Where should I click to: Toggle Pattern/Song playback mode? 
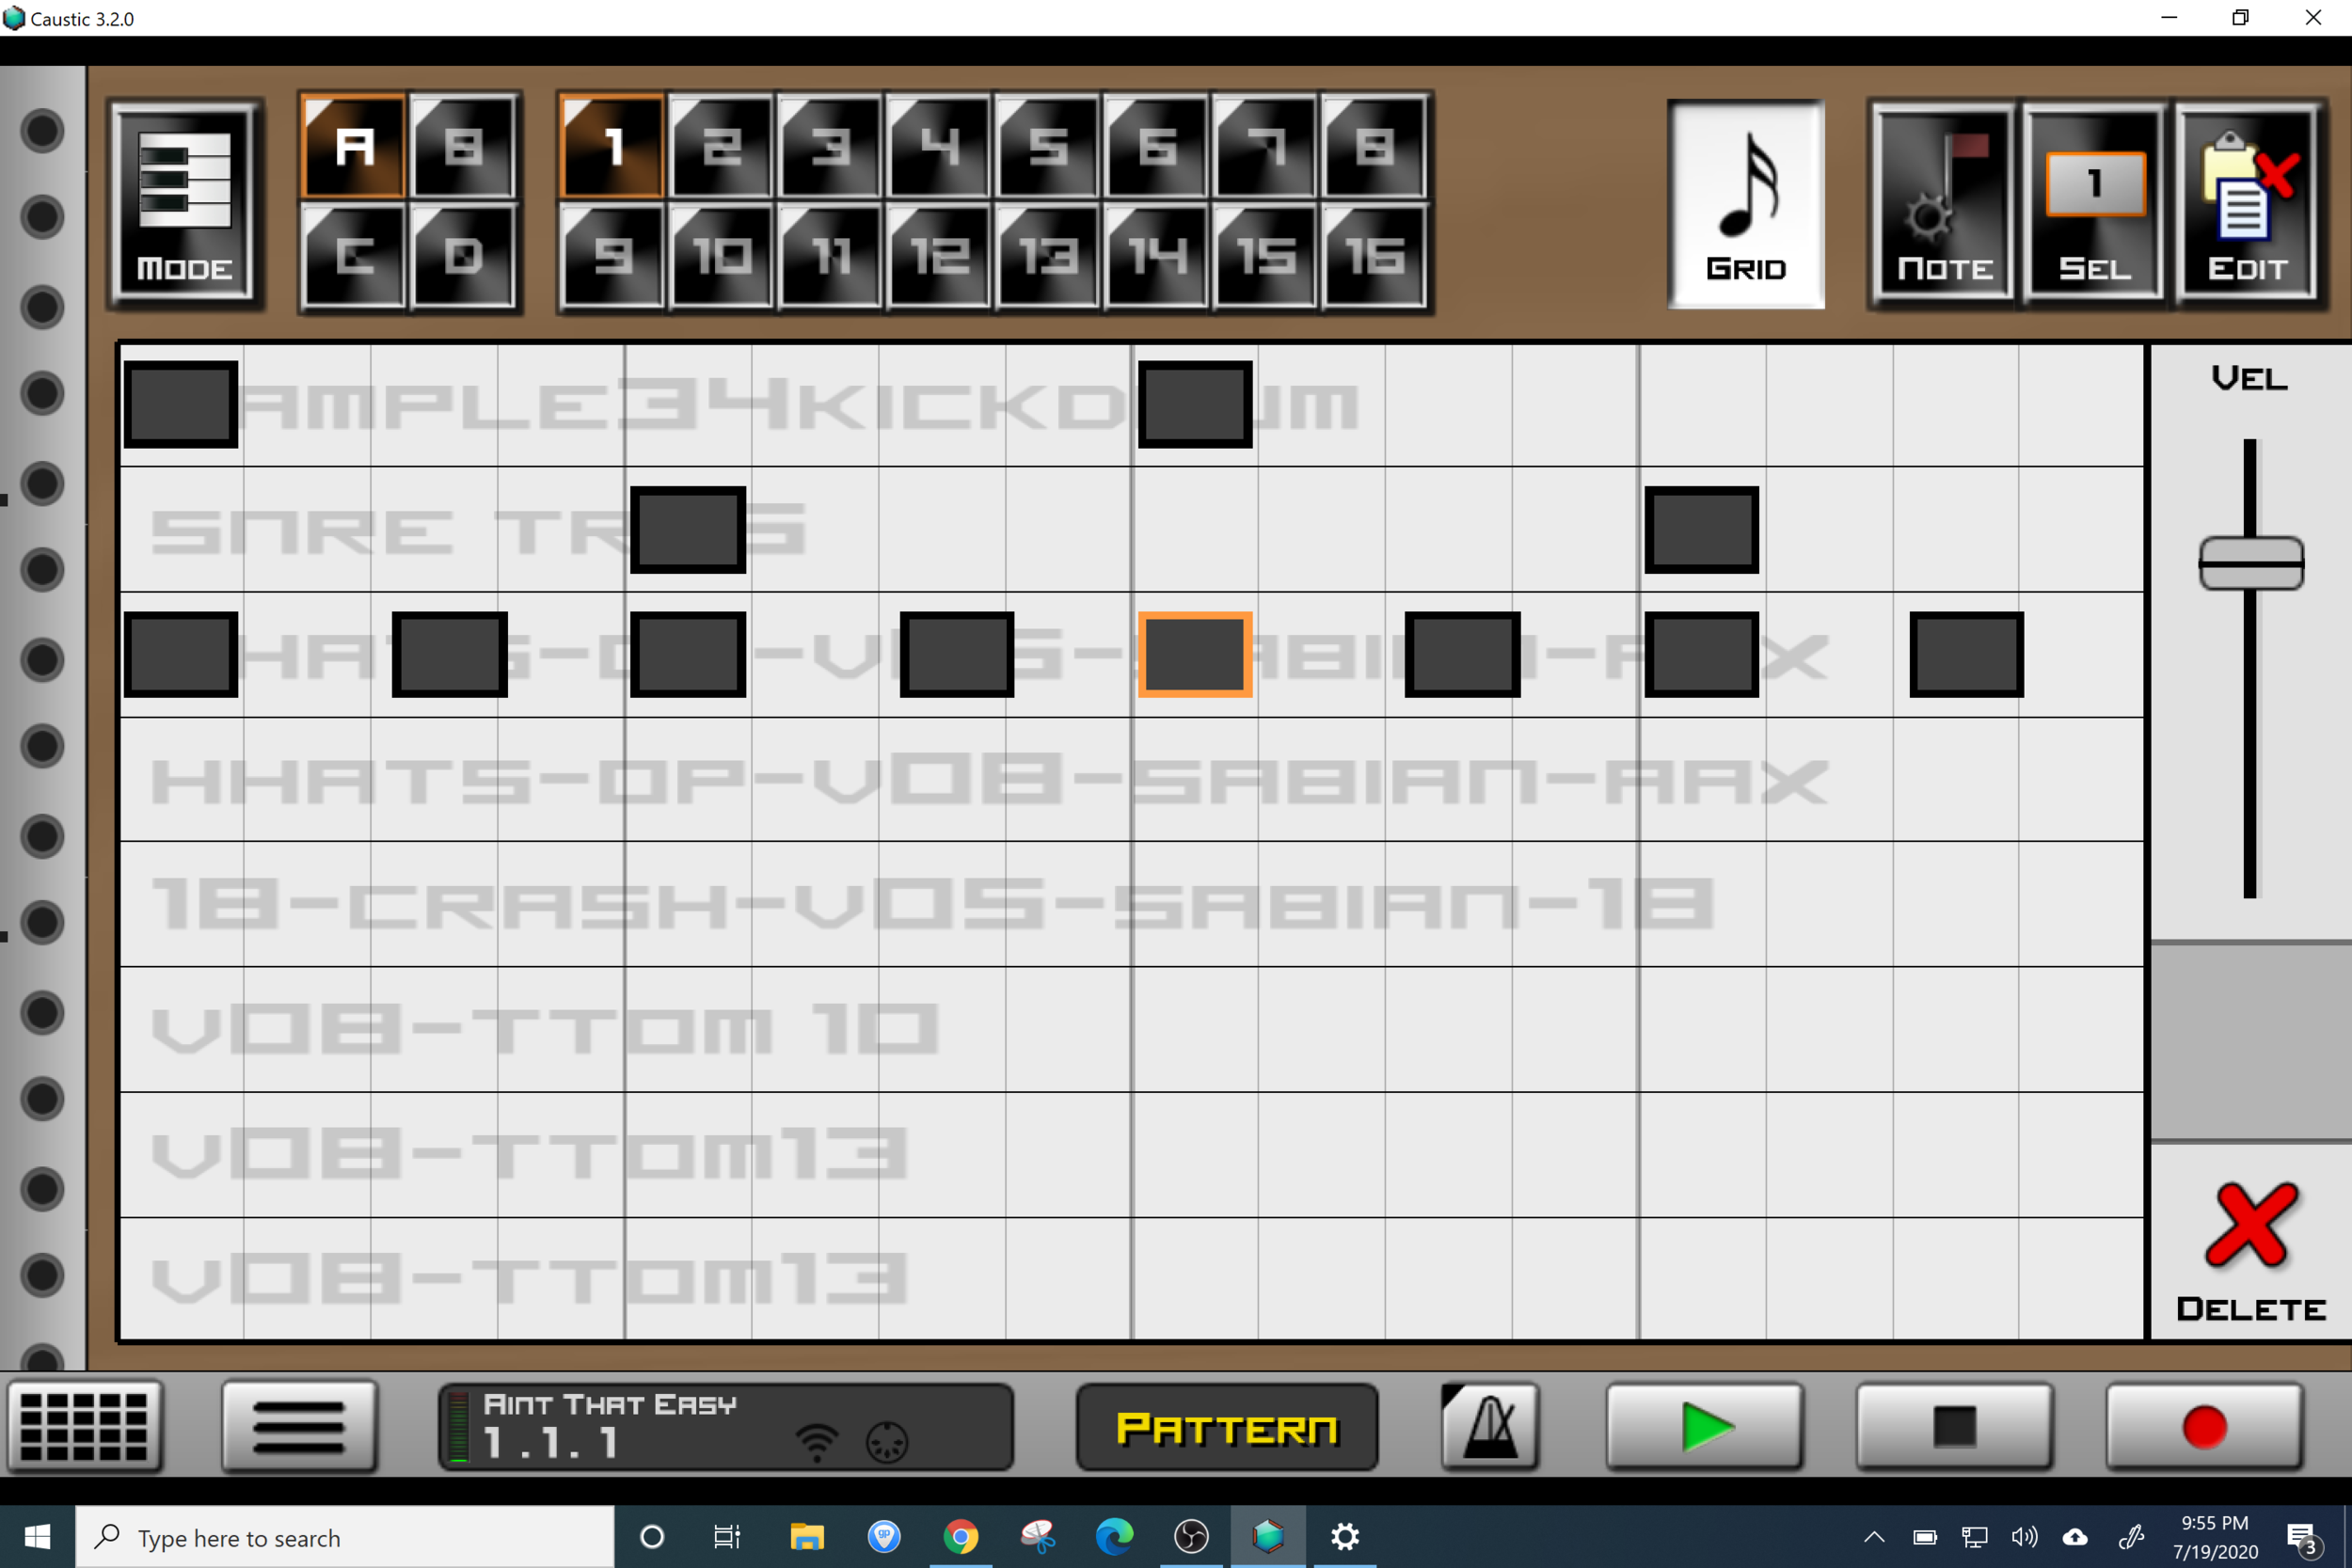tap(1226, 1428)
